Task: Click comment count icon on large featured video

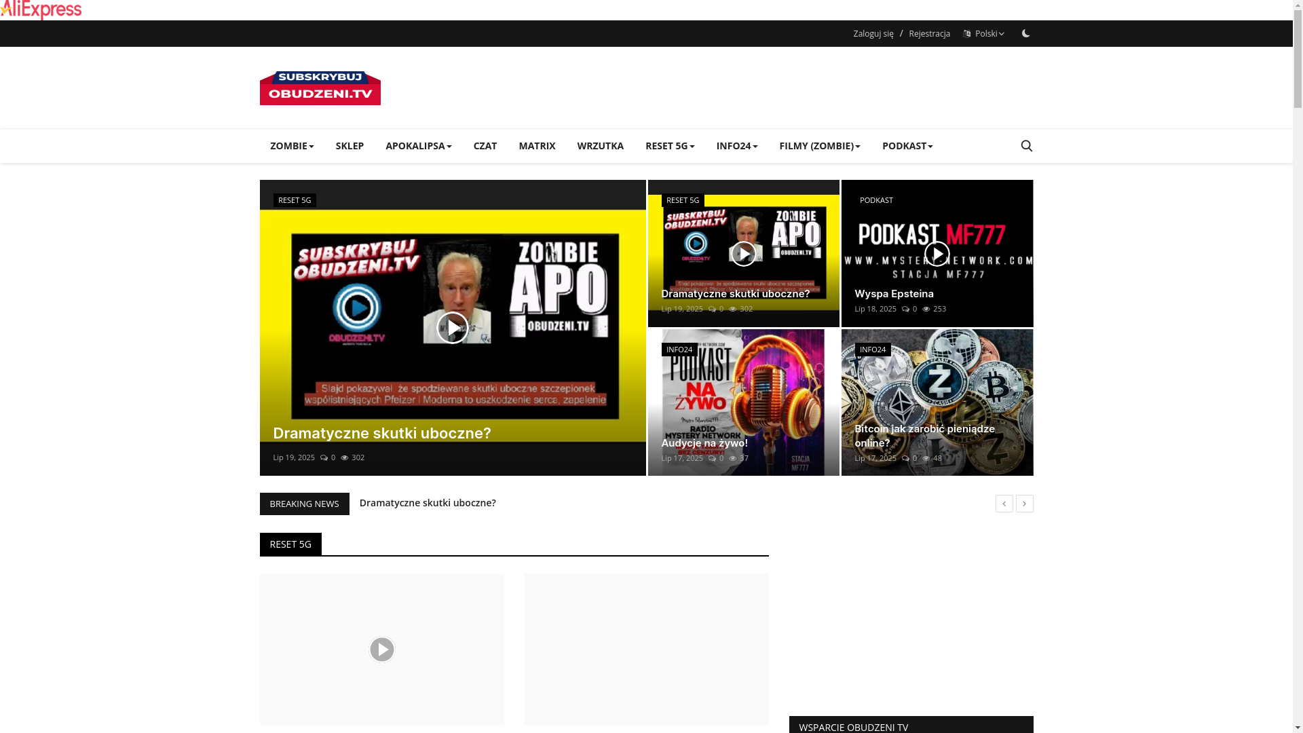Action: [x=324, y=457]
